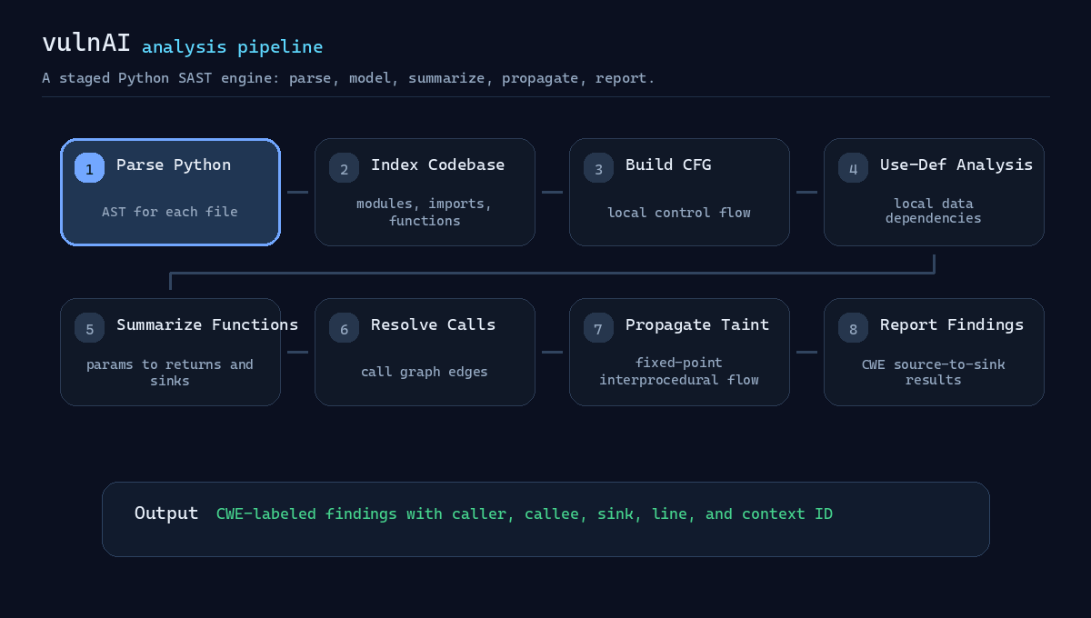Click the CWE-labeled findings output text
The width and height of the screenshot is (1091, 618).
525,514
